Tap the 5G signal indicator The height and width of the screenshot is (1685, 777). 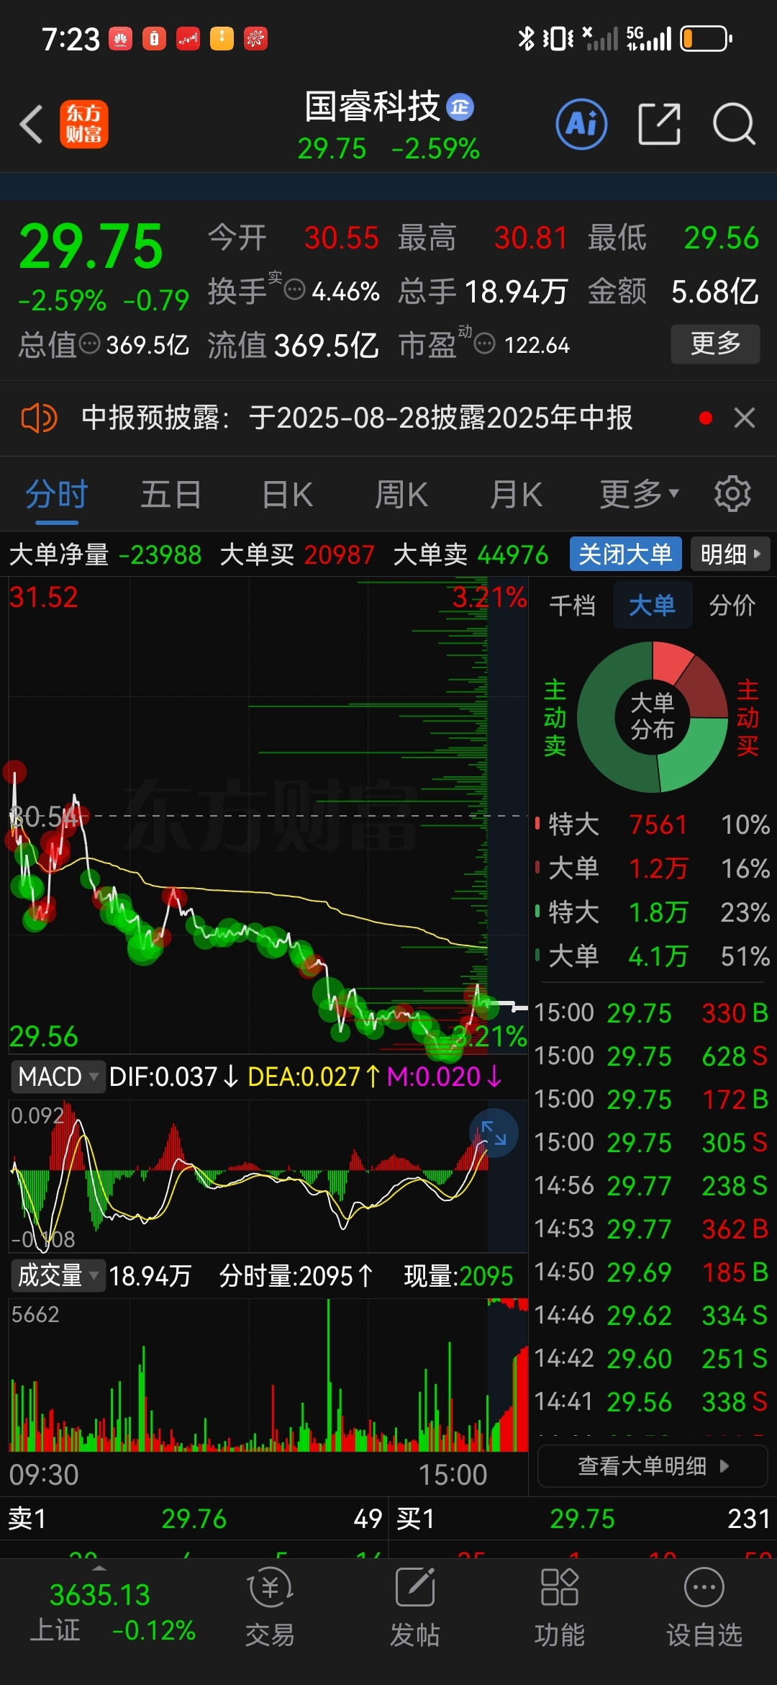click(x=649, y=38)
